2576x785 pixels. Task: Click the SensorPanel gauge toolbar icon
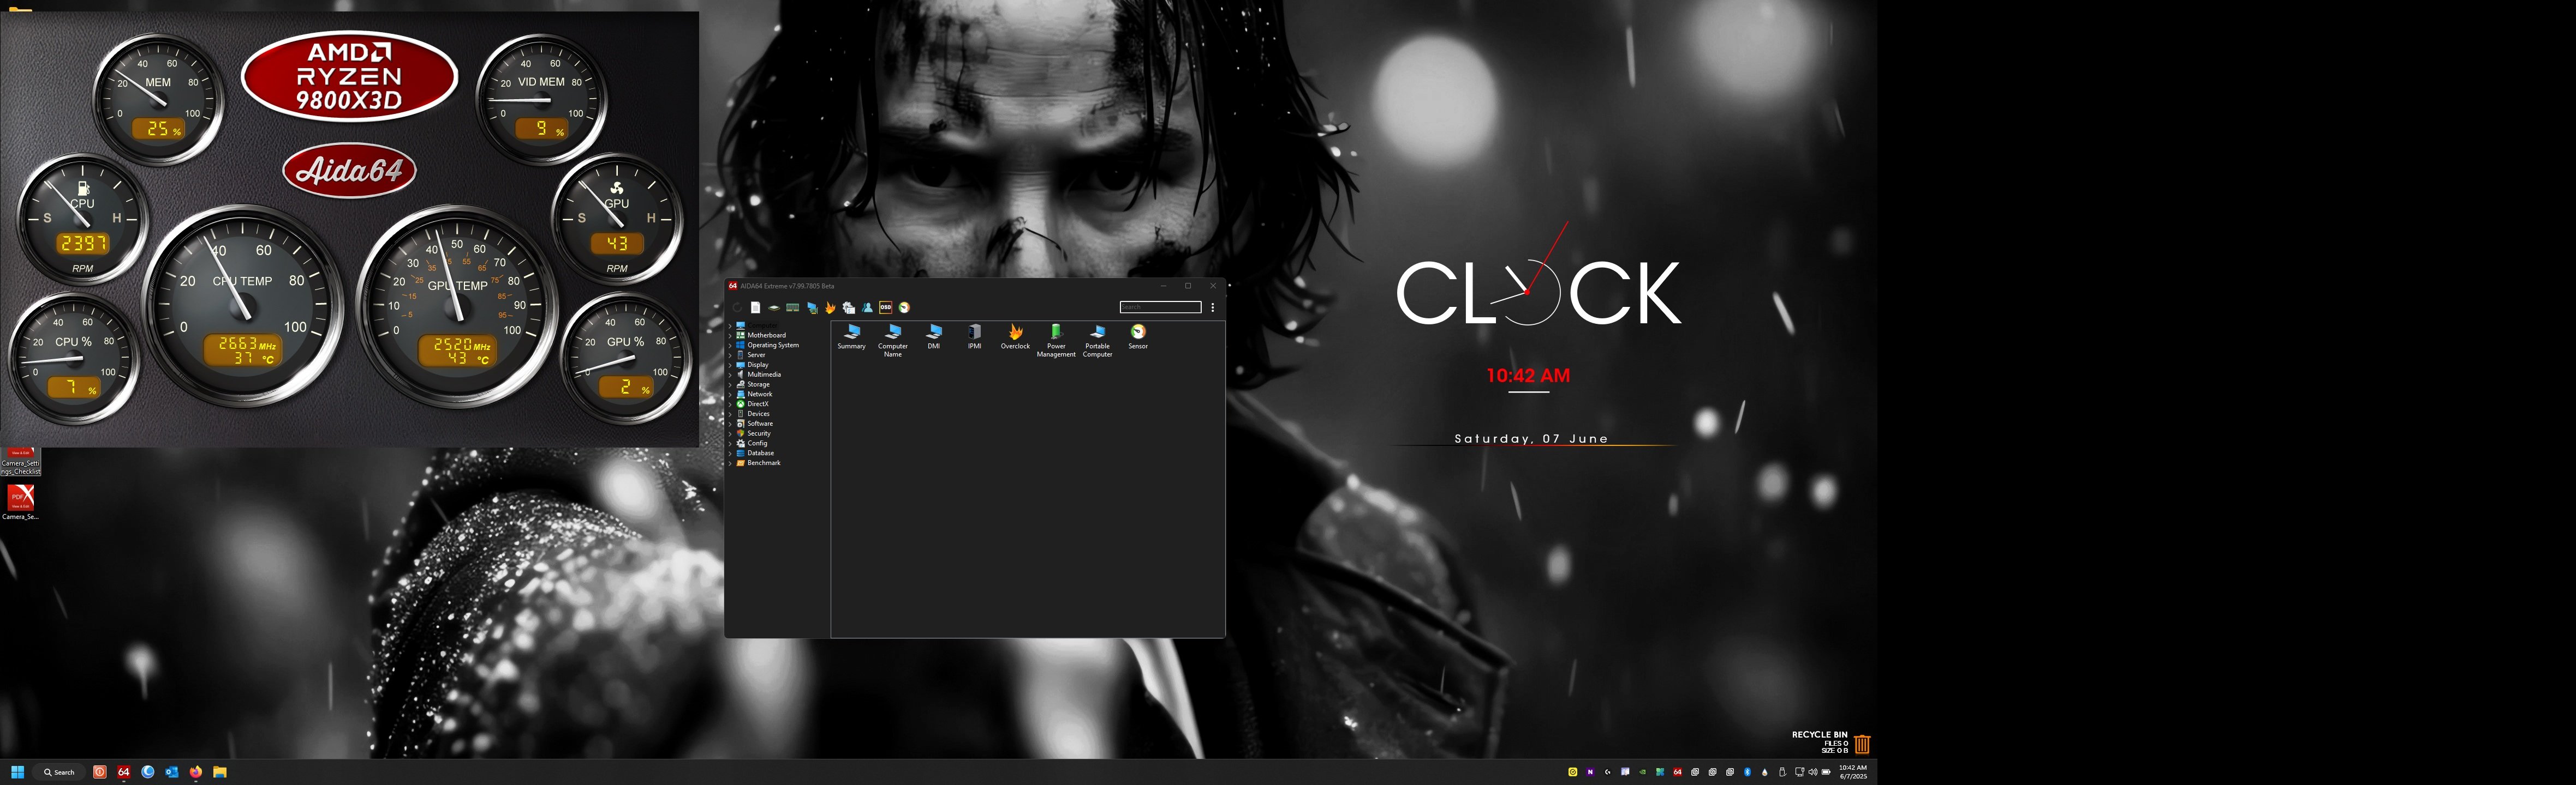(x=905, y=307)
